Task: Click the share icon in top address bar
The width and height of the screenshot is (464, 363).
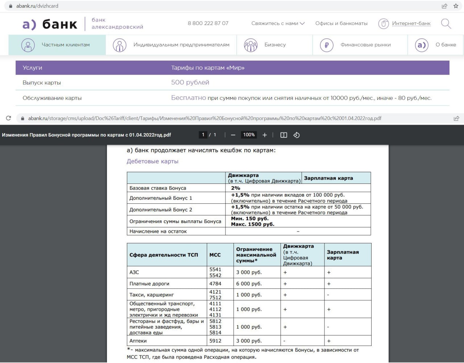Action: pos(444,6)
